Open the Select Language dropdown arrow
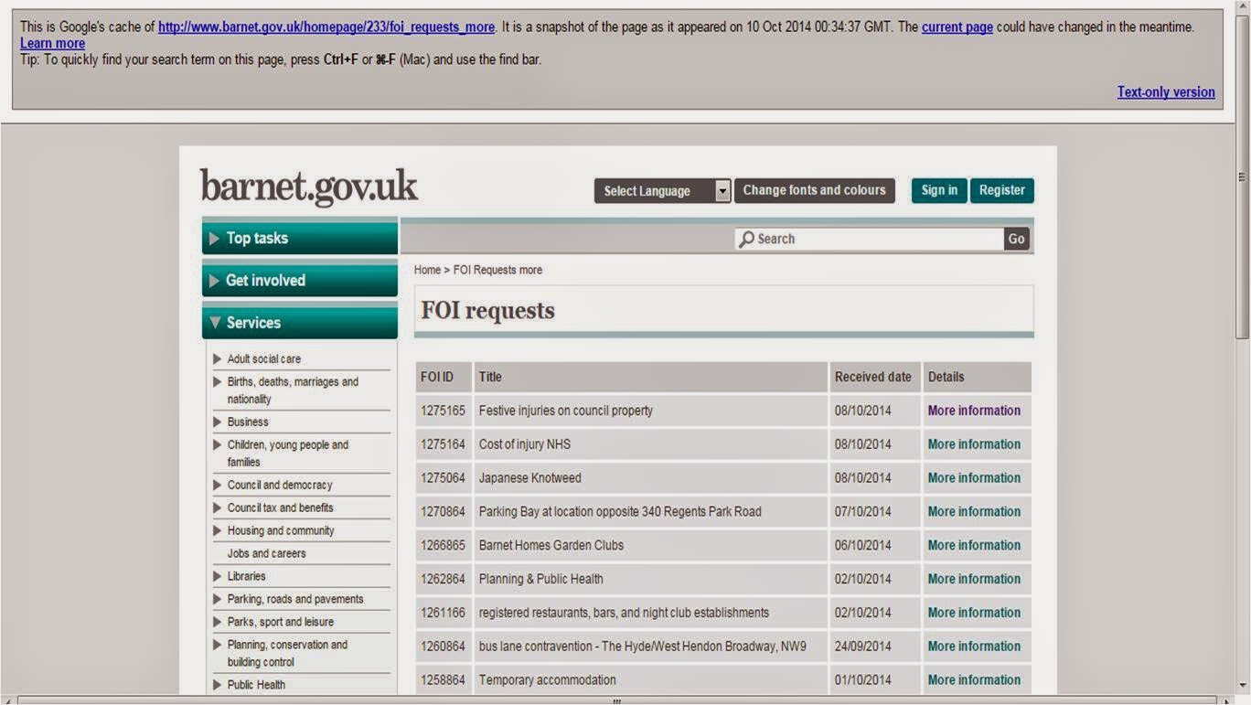1251x705 pixels. [722, 190]
